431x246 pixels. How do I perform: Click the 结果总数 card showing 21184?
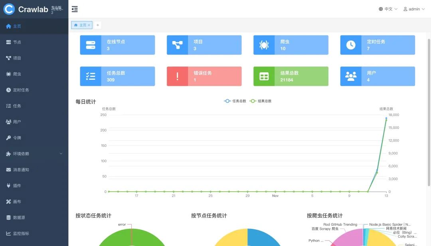[x=291, y=76]
